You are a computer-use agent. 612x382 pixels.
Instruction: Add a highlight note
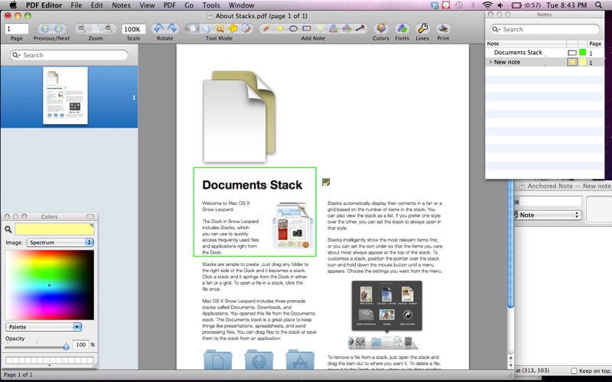(320, 28)
